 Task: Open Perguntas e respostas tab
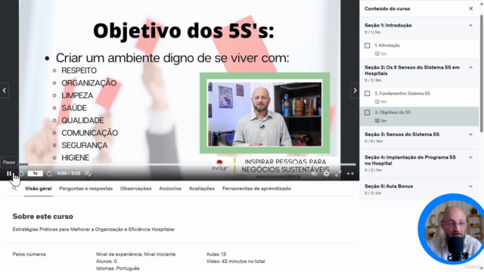coord(85,188)
